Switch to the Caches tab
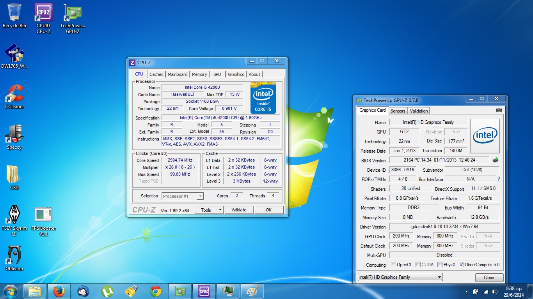 pos(156,74)
